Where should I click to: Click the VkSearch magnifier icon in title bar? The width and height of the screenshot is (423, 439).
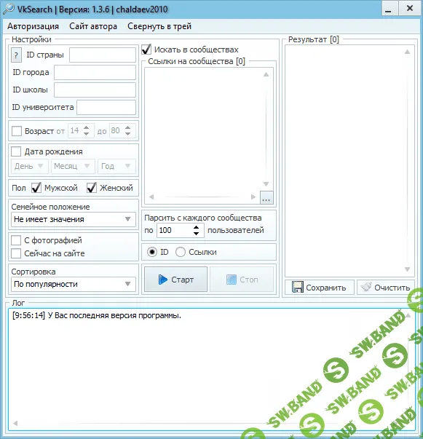pos(8,9)
